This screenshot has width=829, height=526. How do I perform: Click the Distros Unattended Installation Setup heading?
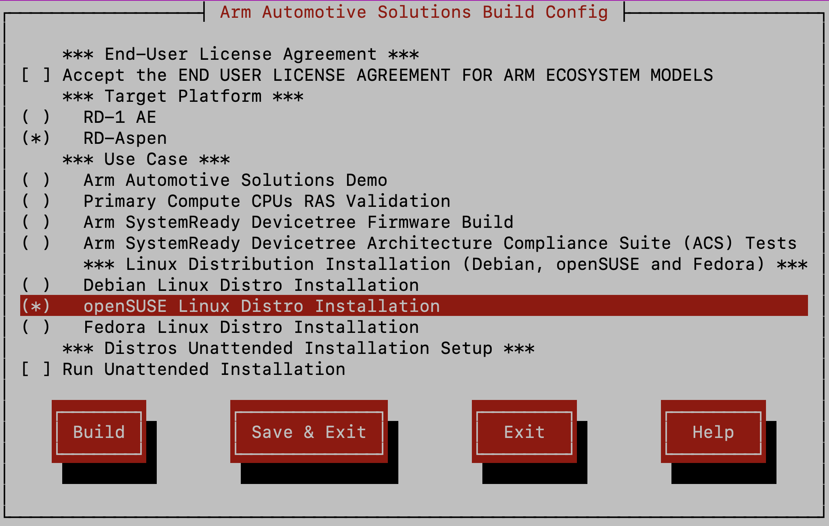pyautogui.click(x=299, y=348)
